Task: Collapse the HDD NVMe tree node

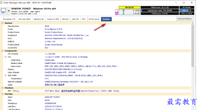Action: (x=6, y=75)
